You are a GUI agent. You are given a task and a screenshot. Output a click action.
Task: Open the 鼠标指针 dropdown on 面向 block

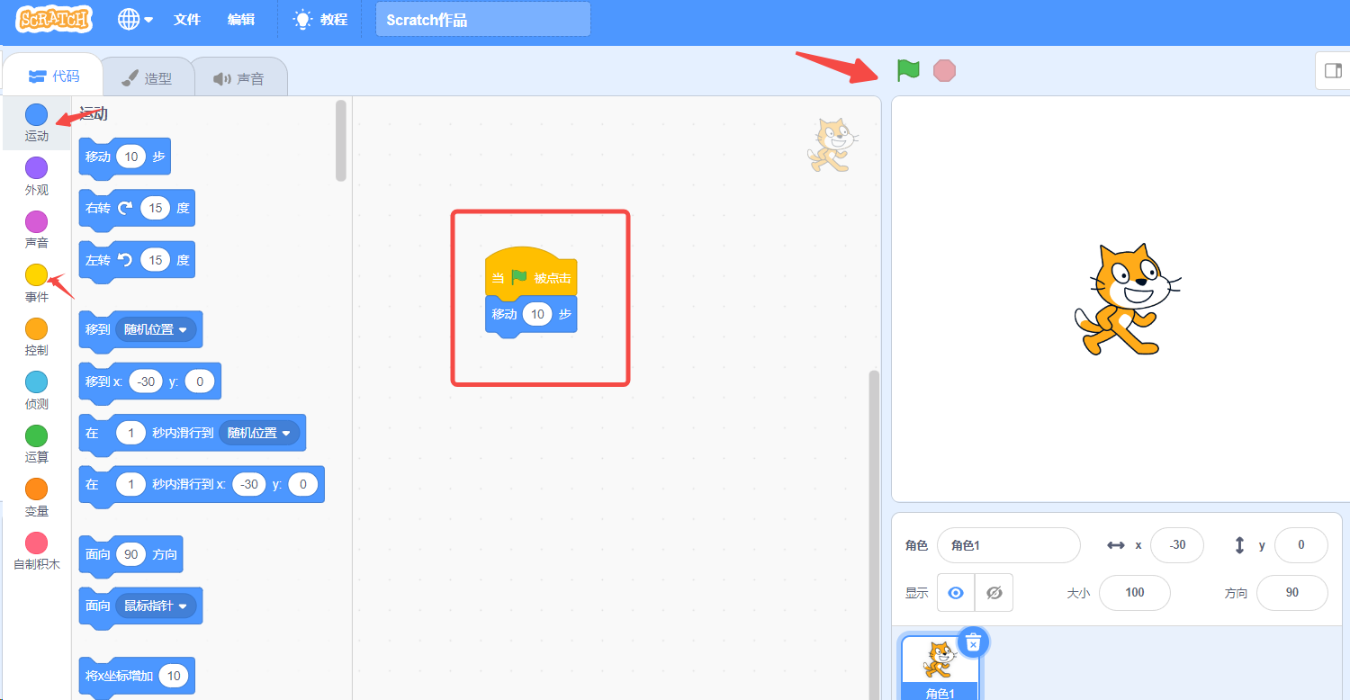155,606
